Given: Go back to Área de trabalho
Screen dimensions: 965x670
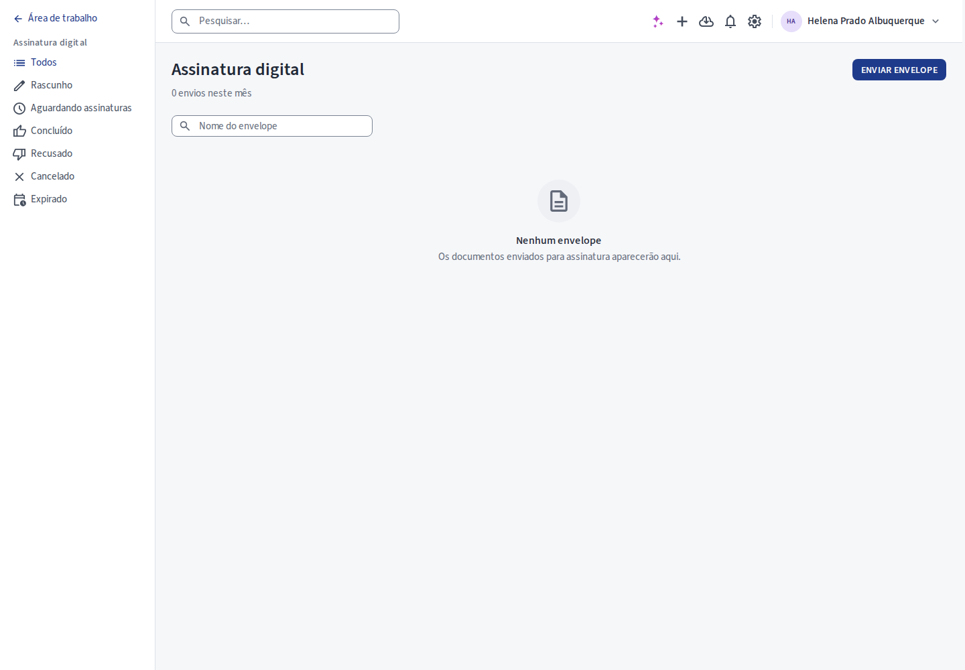Looking at the screenshot, I should click(x=62, y=18).
